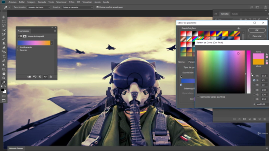Image resolution: width=269 pixels, height=151 pixels.
Task: Click the view previous state icon in Propriedades
Action: 34,77
